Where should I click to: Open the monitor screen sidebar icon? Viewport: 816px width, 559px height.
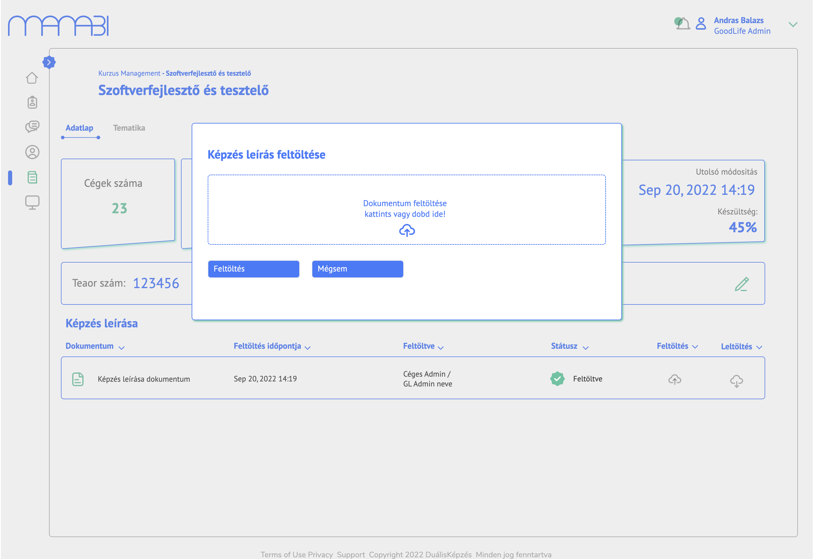(x=32, y=202)
